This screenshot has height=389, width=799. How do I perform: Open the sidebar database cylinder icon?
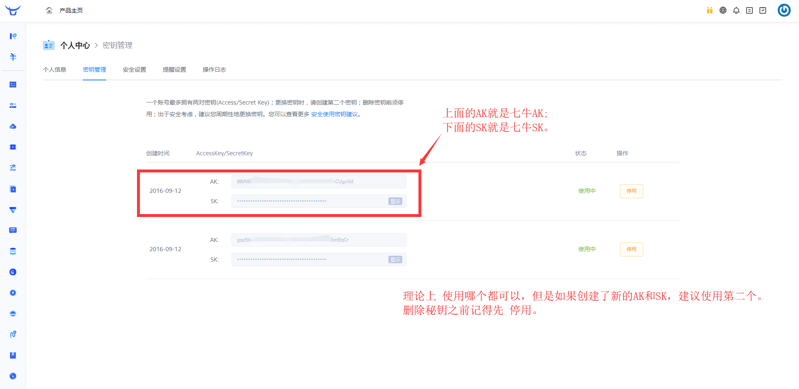click(x=13, y=251)
